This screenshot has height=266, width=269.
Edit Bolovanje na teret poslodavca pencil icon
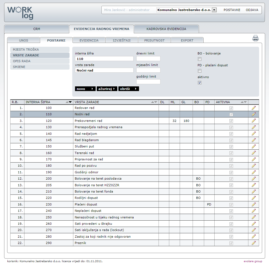(254, 179)
